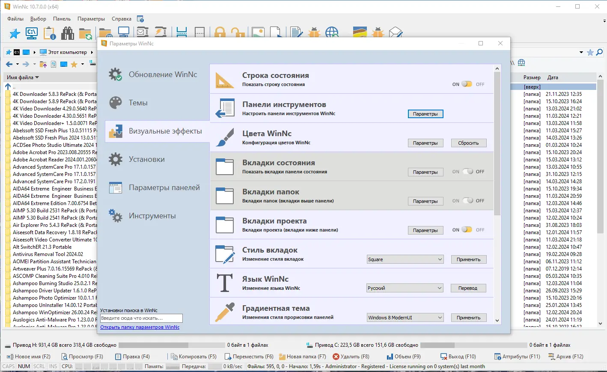The image size is (607, 372).
Task: Select the Инструменты settings tab
Action: coord(157,216)
